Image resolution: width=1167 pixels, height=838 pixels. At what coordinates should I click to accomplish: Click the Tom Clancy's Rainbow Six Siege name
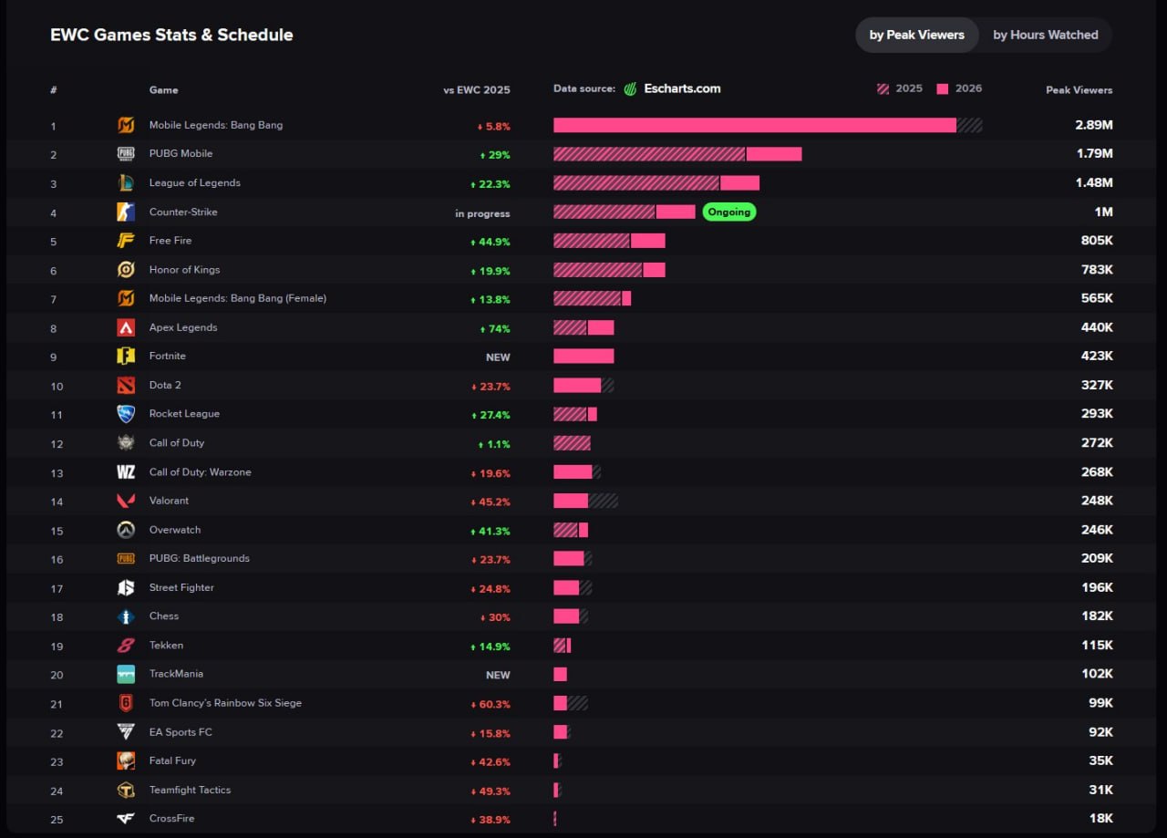point(225,703)
